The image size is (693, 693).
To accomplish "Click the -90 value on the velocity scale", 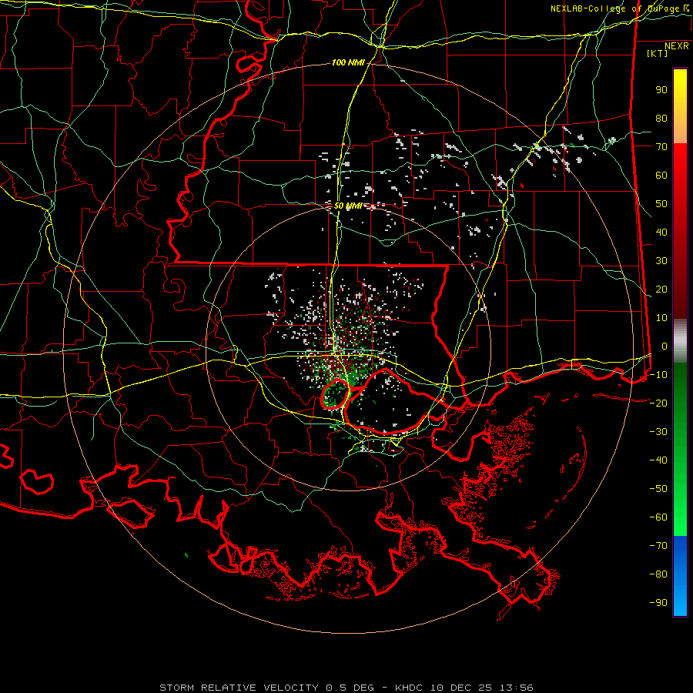I will [x=658, y=602].
